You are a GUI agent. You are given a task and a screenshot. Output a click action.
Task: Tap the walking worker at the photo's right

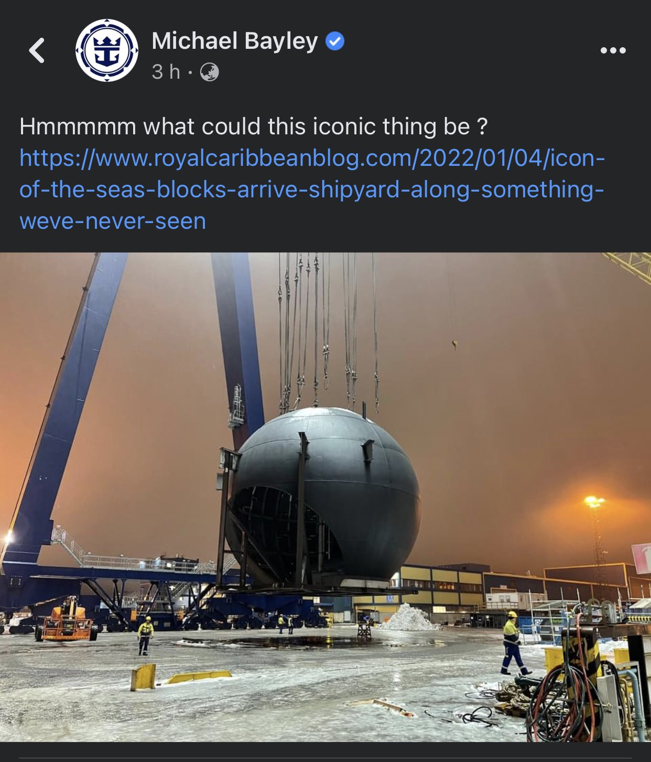coord(513,643)
